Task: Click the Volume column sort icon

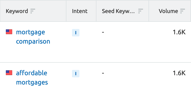Action: pyautogui.click(x=182, y=11)
